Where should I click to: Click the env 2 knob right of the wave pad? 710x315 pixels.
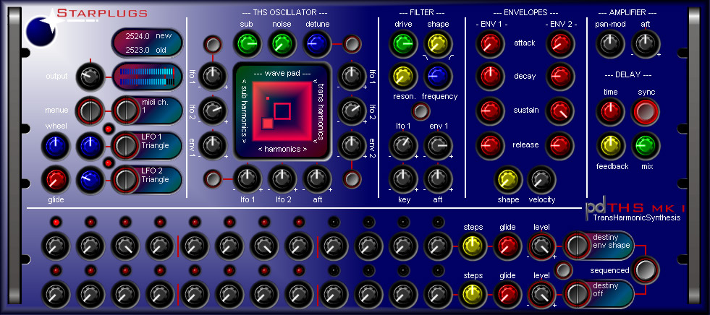(351, 145)
